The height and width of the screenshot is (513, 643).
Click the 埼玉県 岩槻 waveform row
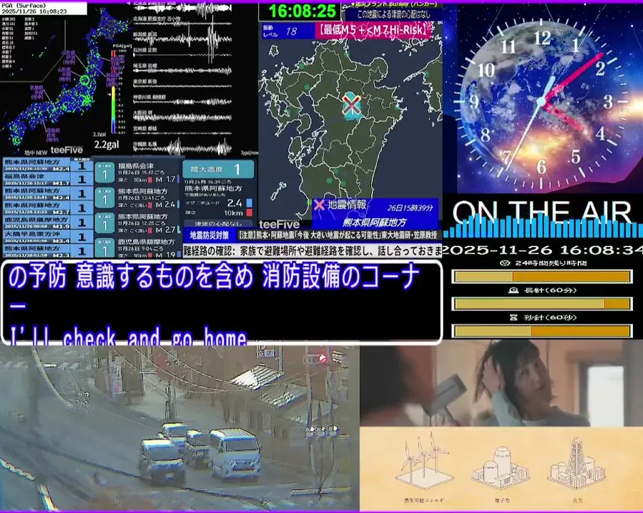coord(182,70)
